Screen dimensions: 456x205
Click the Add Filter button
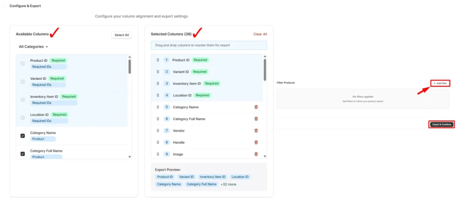(440, 83)
